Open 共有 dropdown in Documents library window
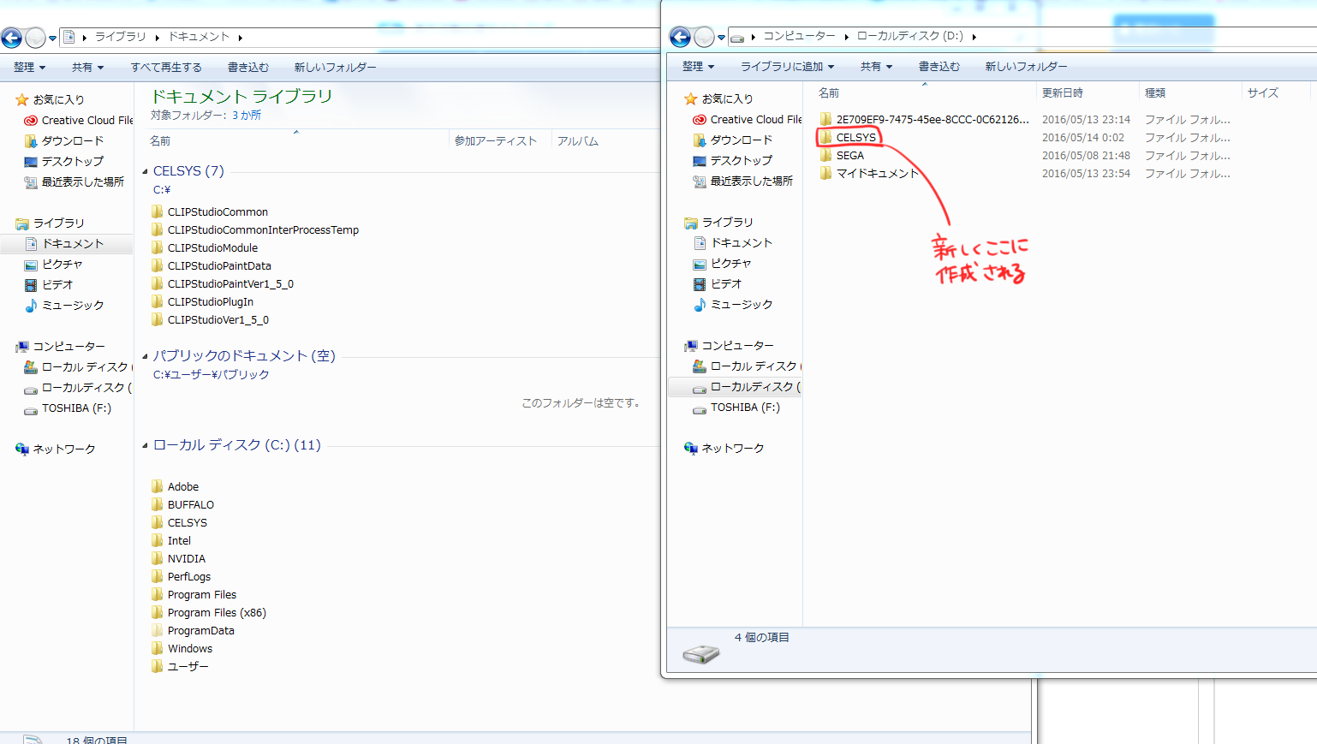This screenshot has width=1317, height=744. (88, 67)
